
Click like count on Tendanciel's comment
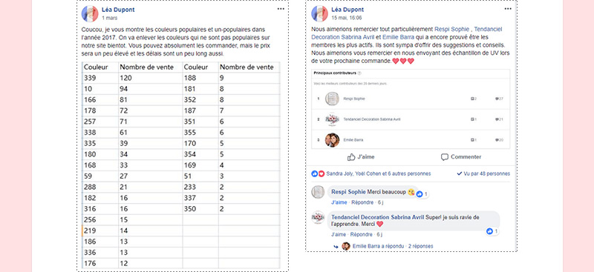tap(492, 231)
